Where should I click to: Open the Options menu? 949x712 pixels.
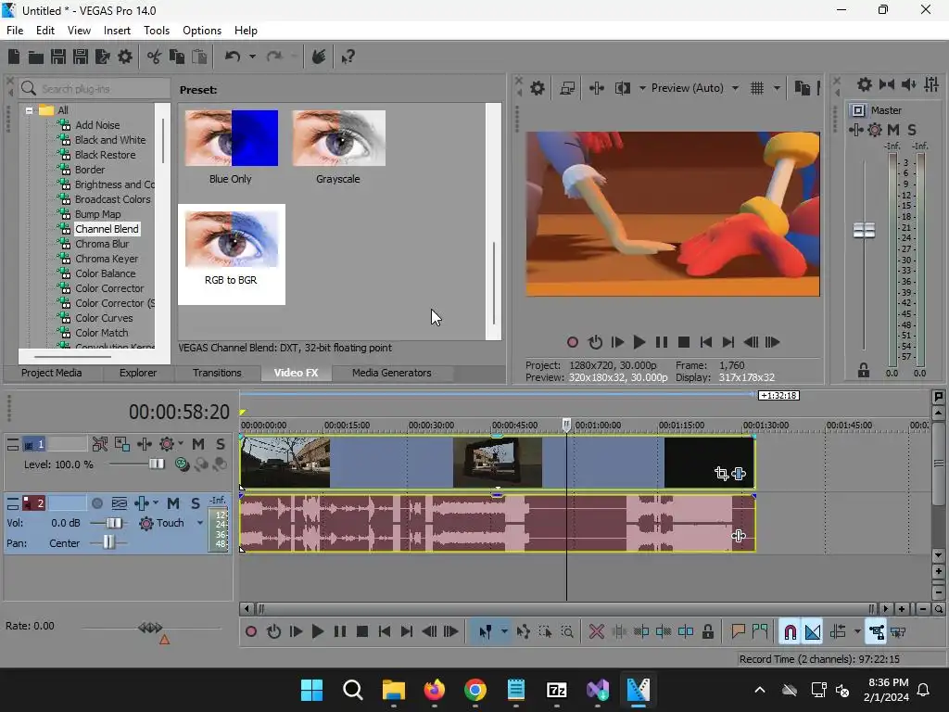pos(201,31)
